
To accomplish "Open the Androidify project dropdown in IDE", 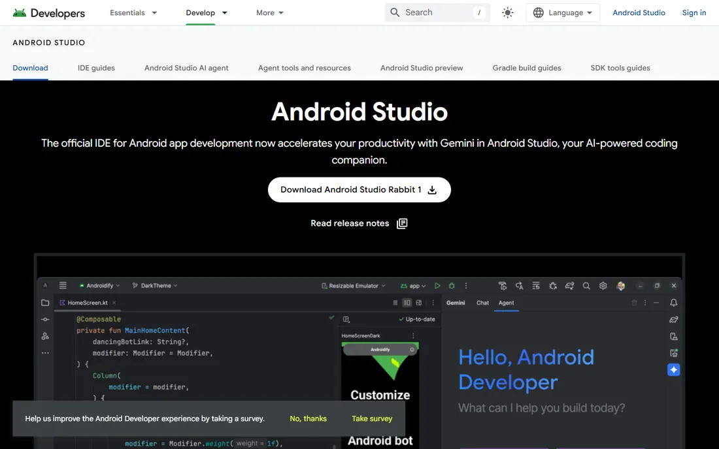I will [99, 286].
